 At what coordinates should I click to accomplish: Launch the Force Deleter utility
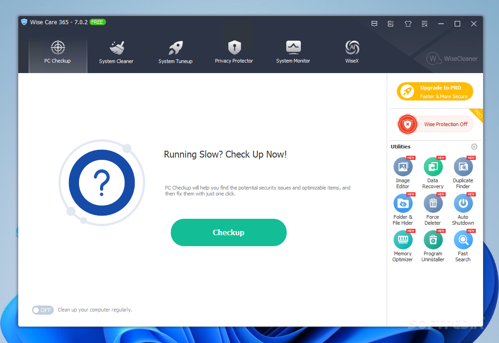(433, 210)
